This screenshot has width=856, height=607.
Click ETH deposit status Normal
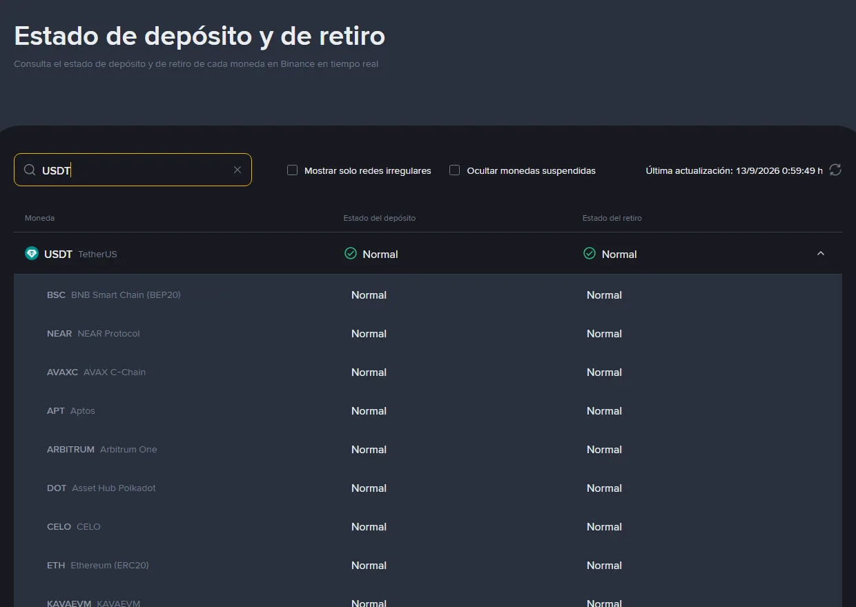point(369,565)
